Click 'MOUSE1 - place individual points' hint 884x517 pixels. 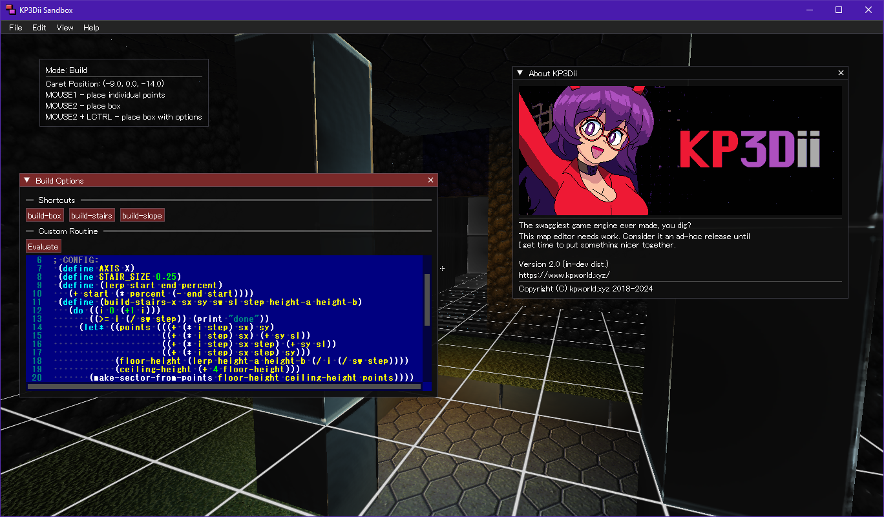105,95
